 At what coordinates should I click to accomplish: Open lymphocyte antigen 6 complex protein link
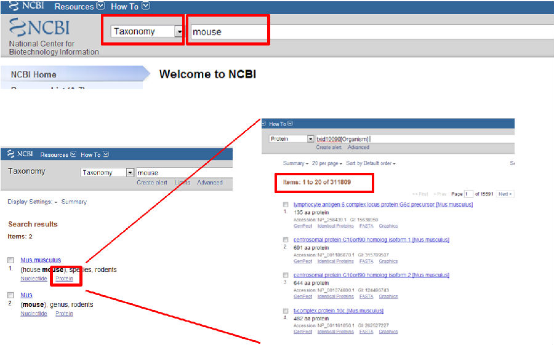point(383,204)
